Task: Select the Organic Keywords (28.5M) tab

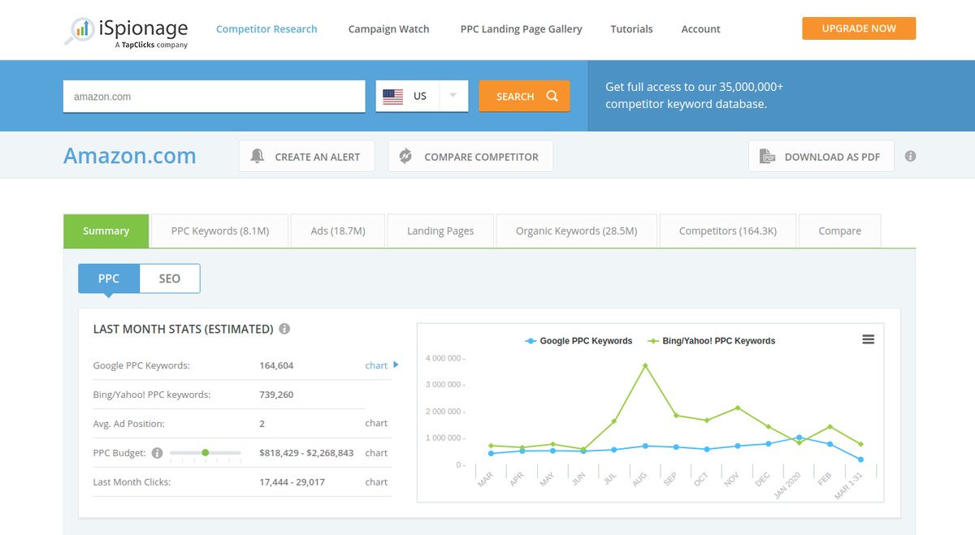Action: (576, 231)
